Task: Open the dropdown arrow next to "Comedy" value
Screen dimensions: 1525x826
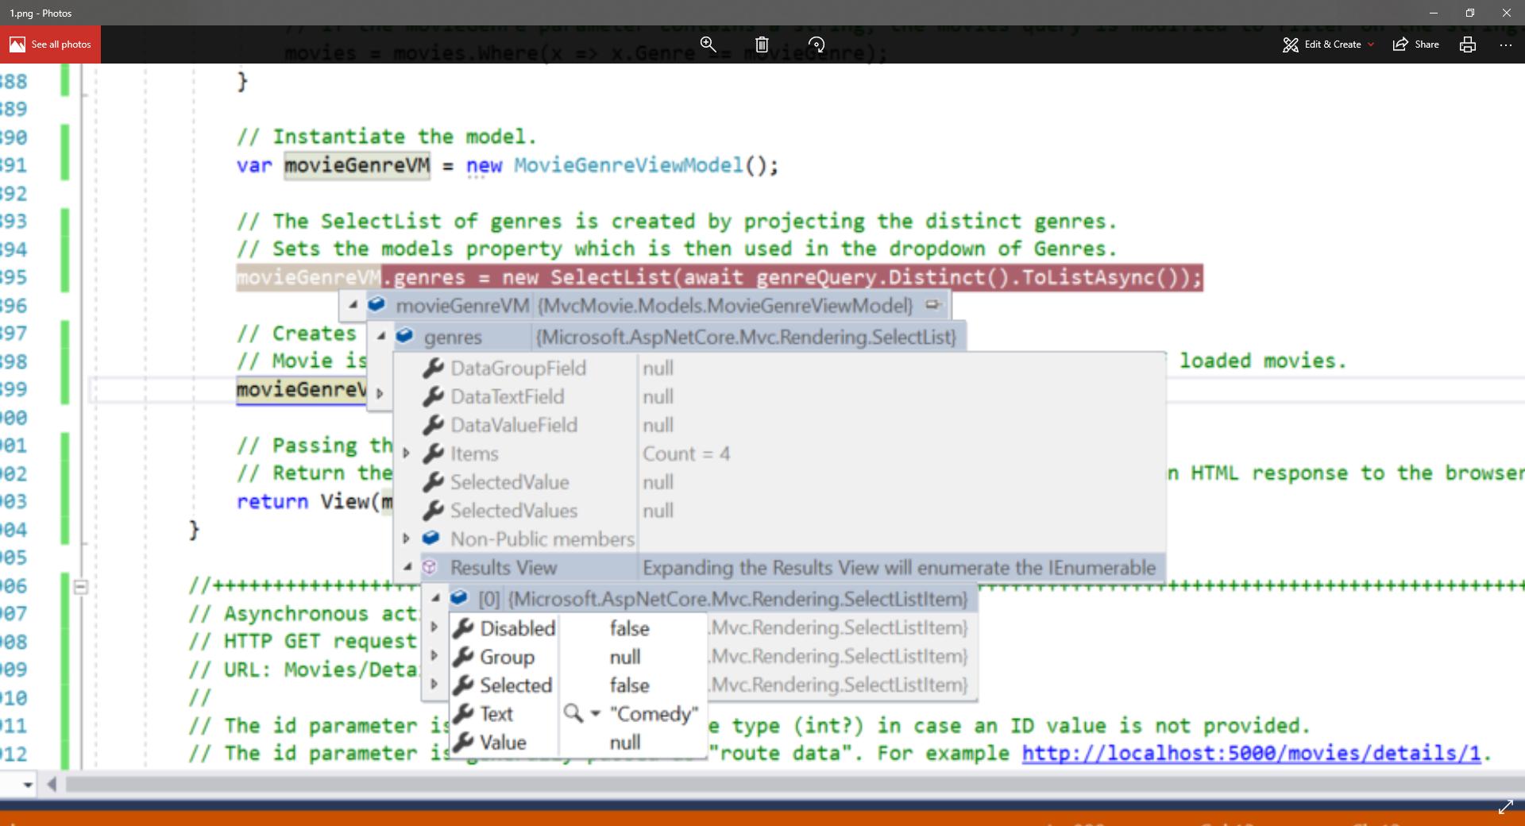Action: [595, 714]
